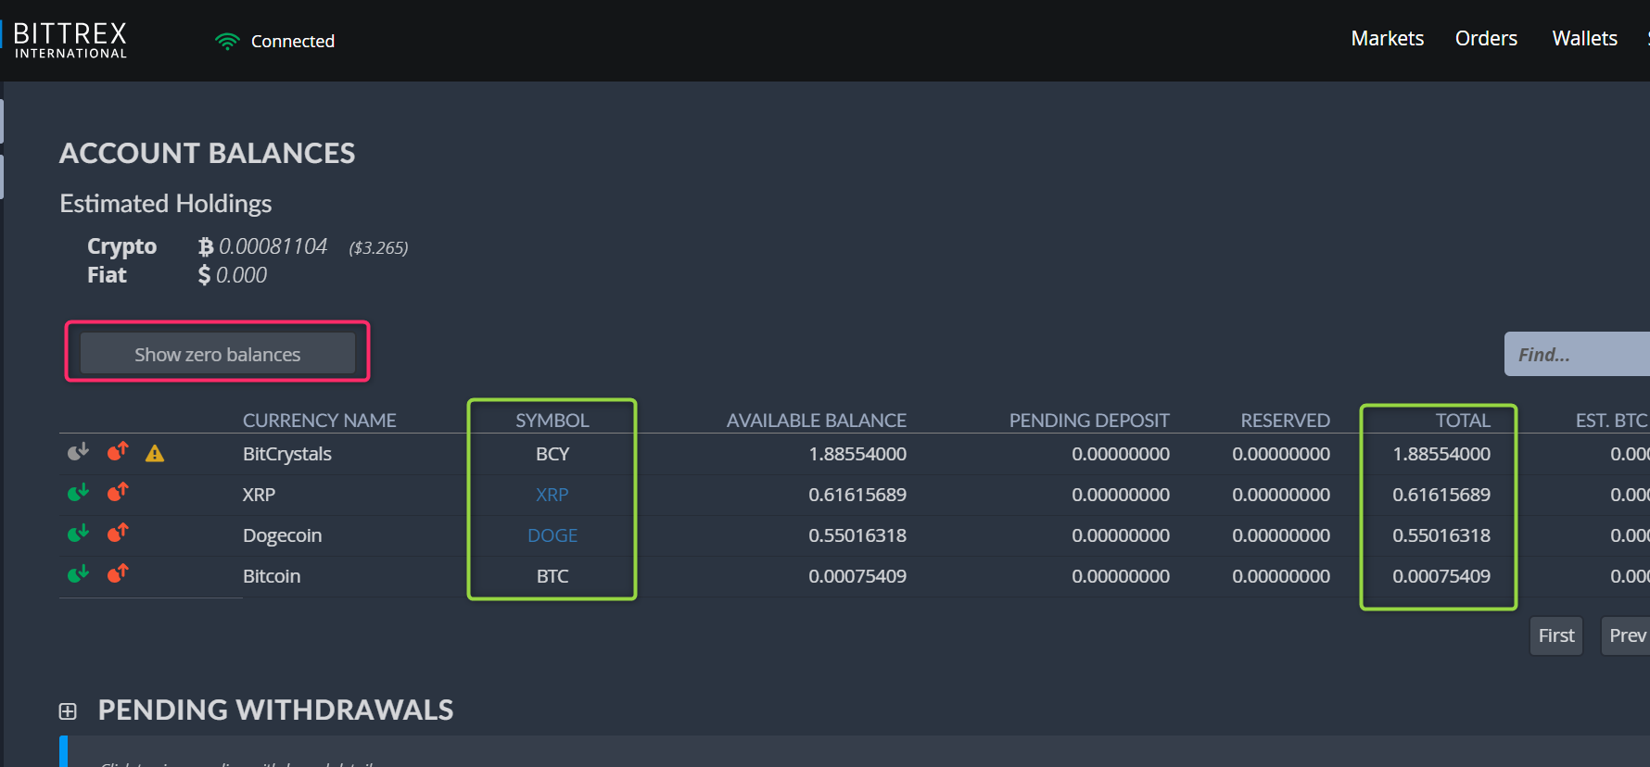Screen dimensions: 1650x767
Task: Sort by Symbol column header
Action: (552, 421)
